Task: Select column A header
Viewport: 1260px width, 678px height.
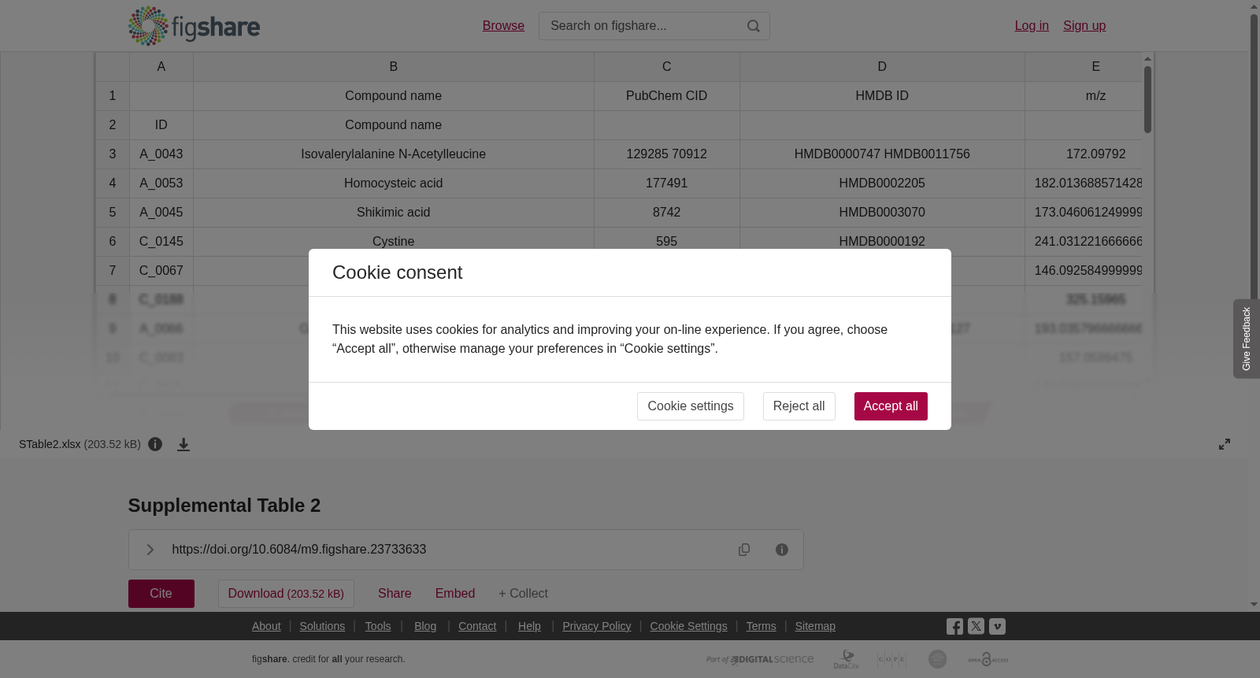Action: pos(161,67)
